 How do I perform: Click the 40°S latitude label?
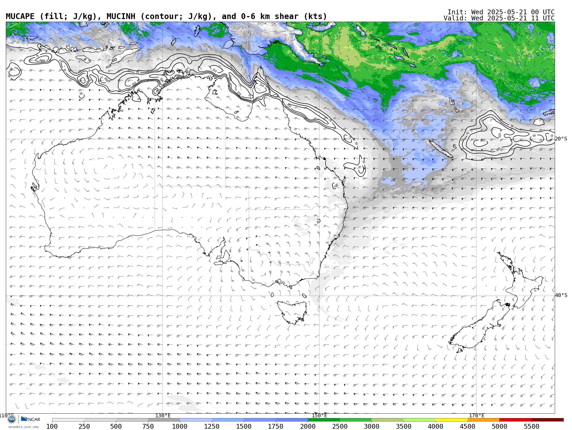click(561, 295)
